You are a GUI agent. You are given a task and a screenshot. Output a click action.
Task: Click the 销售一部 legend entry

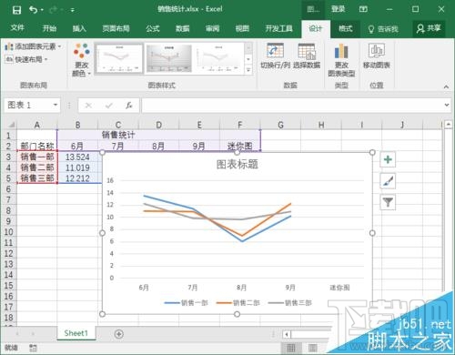point(186,302)
